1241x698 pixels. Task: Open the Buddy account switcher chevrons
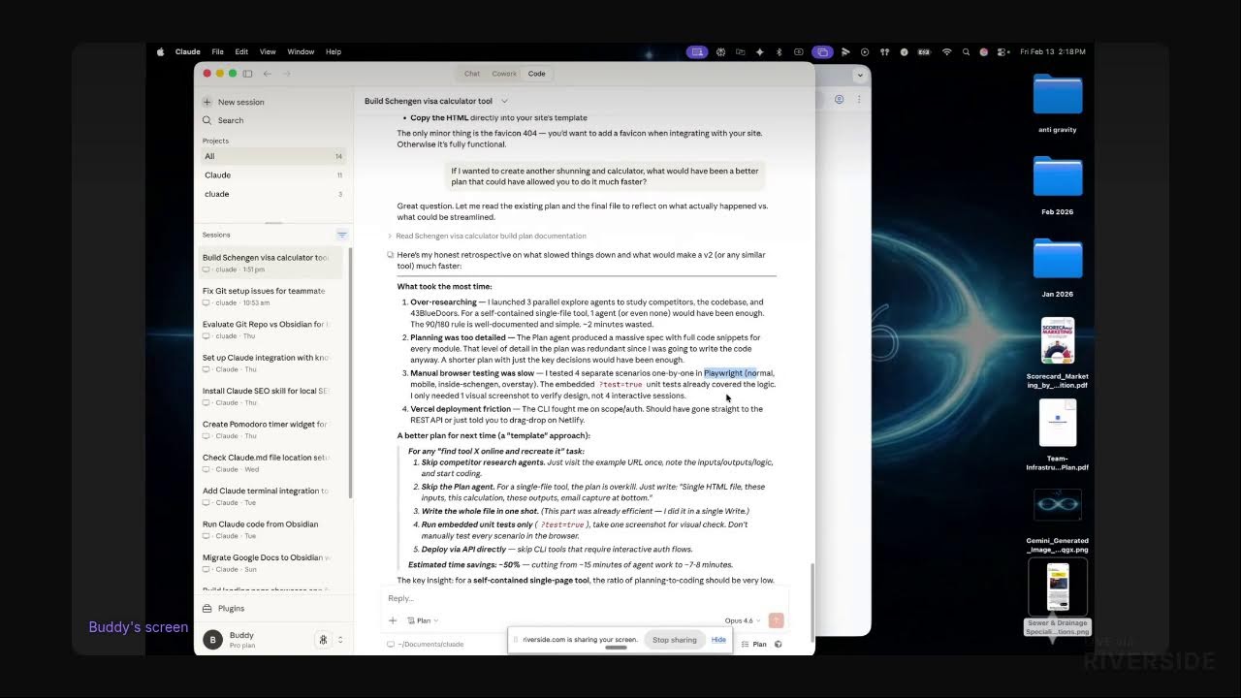(x=340, y=640)
